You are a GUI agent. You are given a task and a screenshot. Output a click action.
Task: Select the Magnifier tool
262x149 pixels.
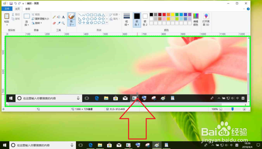(x=63, y=23)
